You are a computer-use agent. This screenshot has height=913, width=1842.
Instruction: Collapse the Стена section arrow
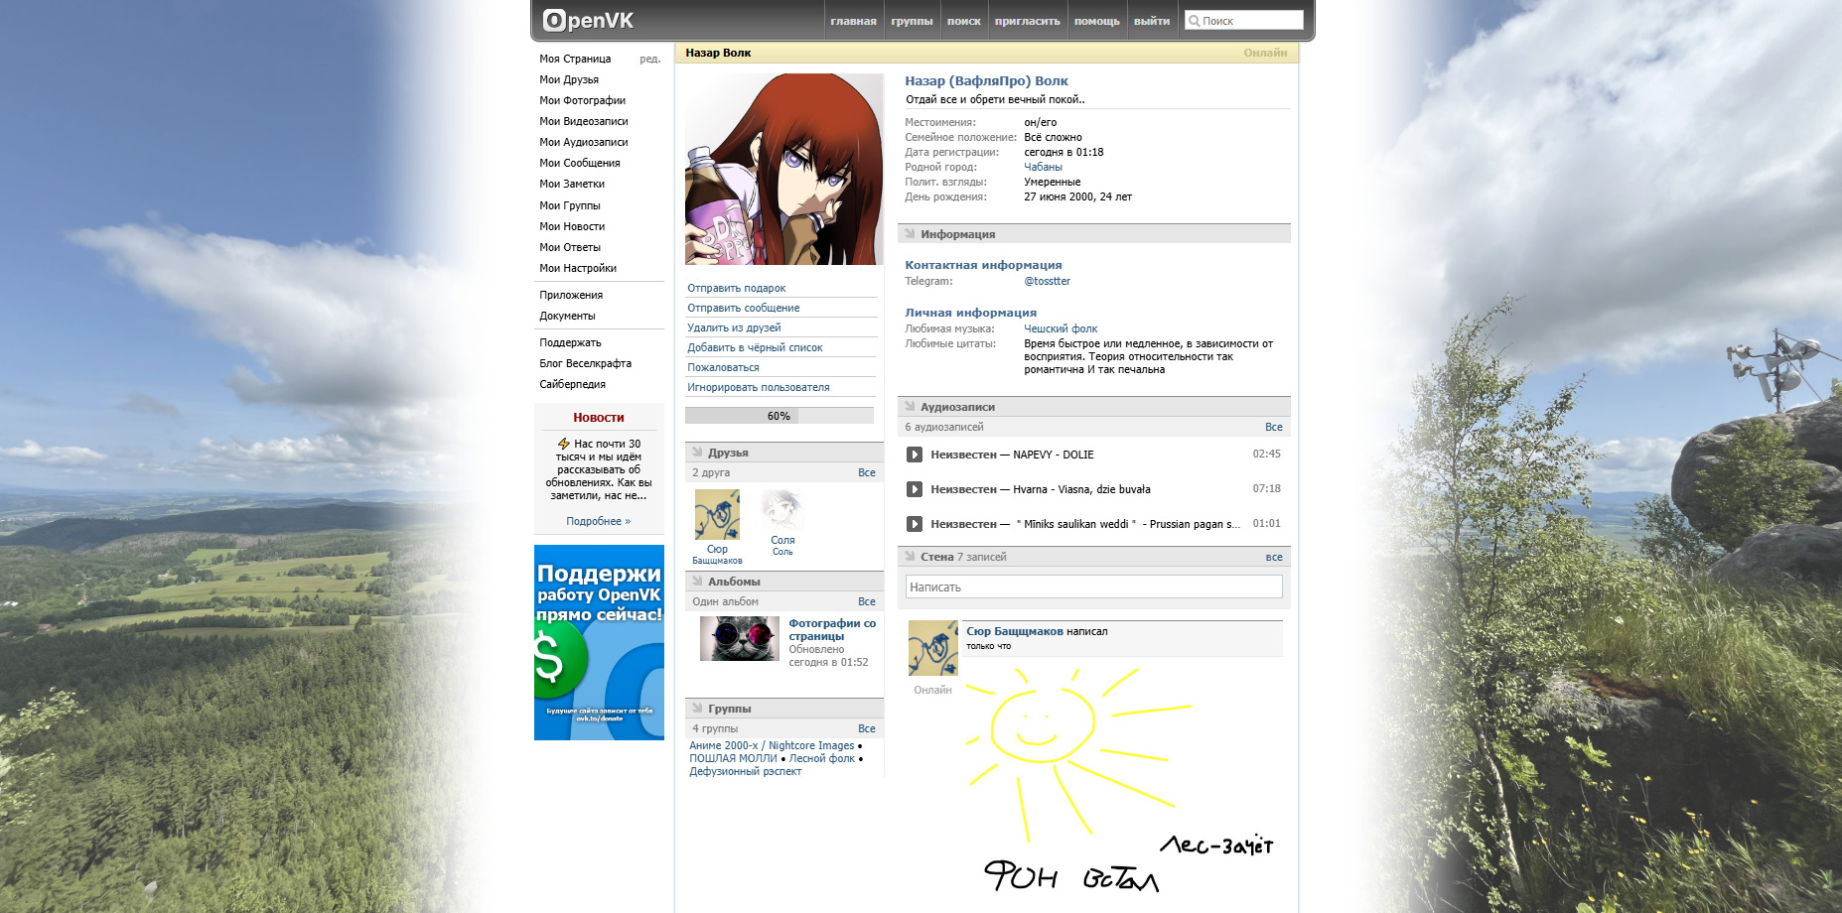tap(910, 556)
